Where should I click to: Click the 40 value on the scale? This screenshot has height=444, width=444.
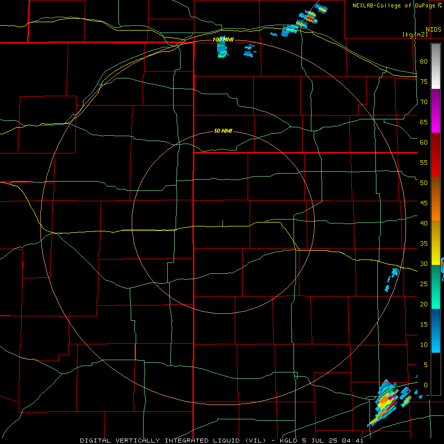pyautogui.click(x=424, y=223)
